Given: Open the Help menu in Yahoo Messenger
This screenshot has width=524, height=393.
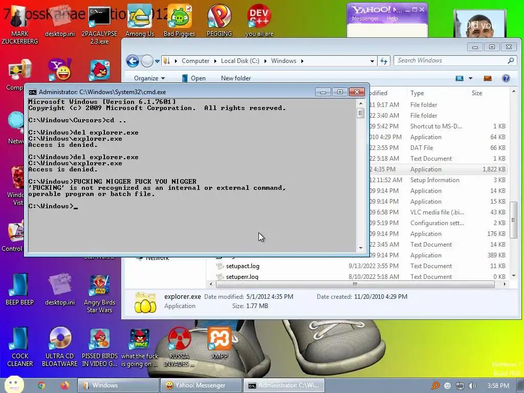Looking at the screenshot, I should click(392, 19).
